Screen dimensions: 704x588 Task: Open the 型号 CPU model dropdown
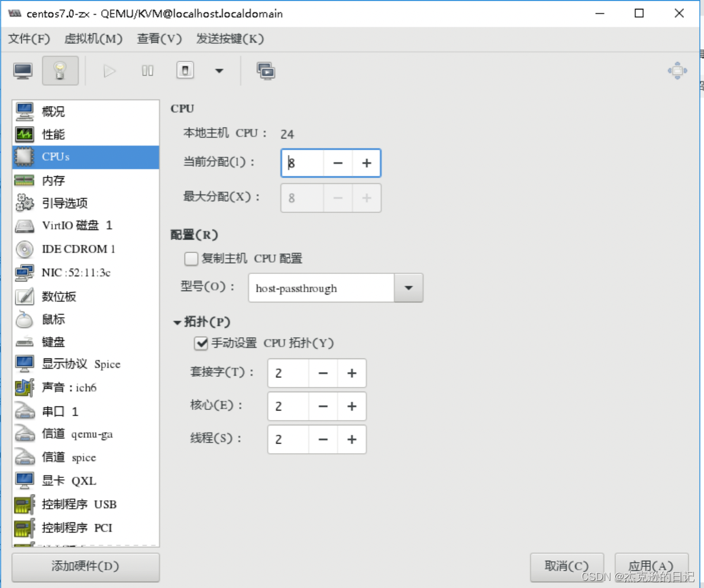[408, 288]
